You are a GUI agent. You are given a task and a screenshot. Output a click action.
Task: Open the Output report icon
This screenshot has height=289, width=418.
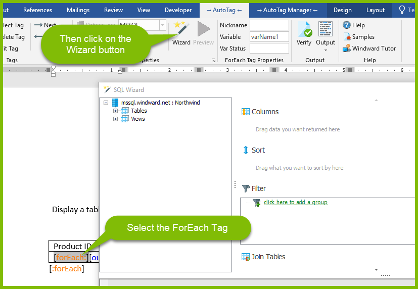[x=325, y=29]
